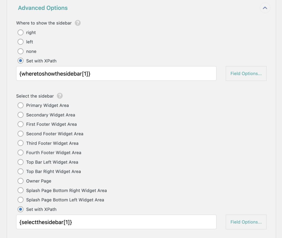Choose 'none' for sidebar position
The width and height of the screenshot is (282, 238).
20,51
